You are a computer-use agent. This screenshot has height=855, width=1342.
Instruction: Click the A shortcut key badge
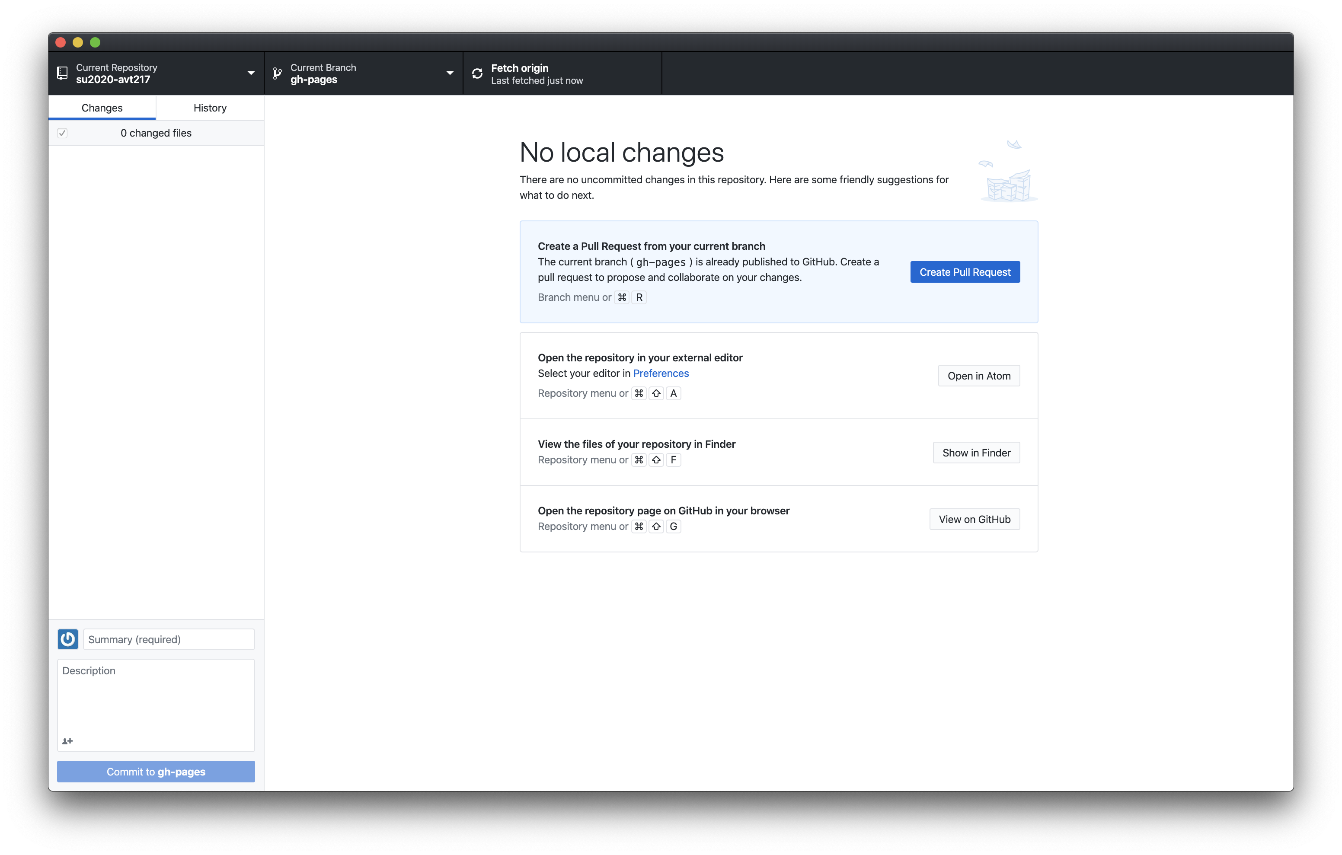[673, 393]
